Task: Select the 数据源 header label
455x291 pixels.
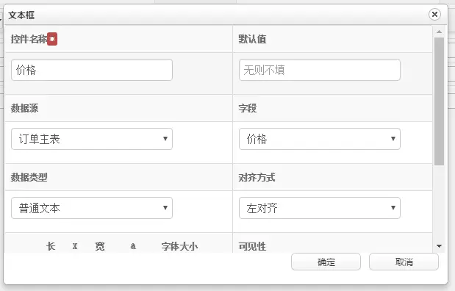Action: click(x=25, y=108)
